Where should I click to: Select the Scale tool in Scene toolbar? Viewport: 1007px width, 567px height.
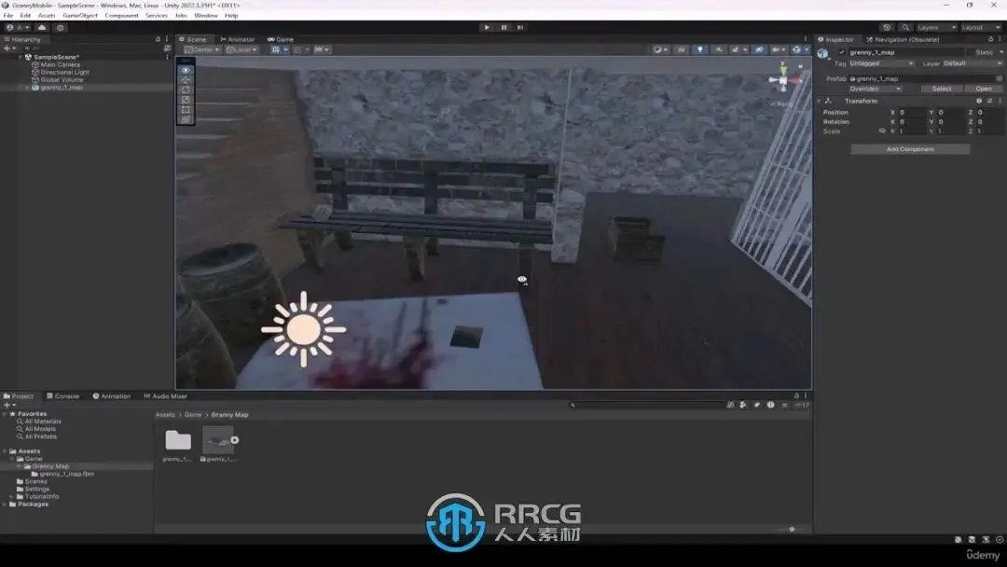(x=186, y=100)
